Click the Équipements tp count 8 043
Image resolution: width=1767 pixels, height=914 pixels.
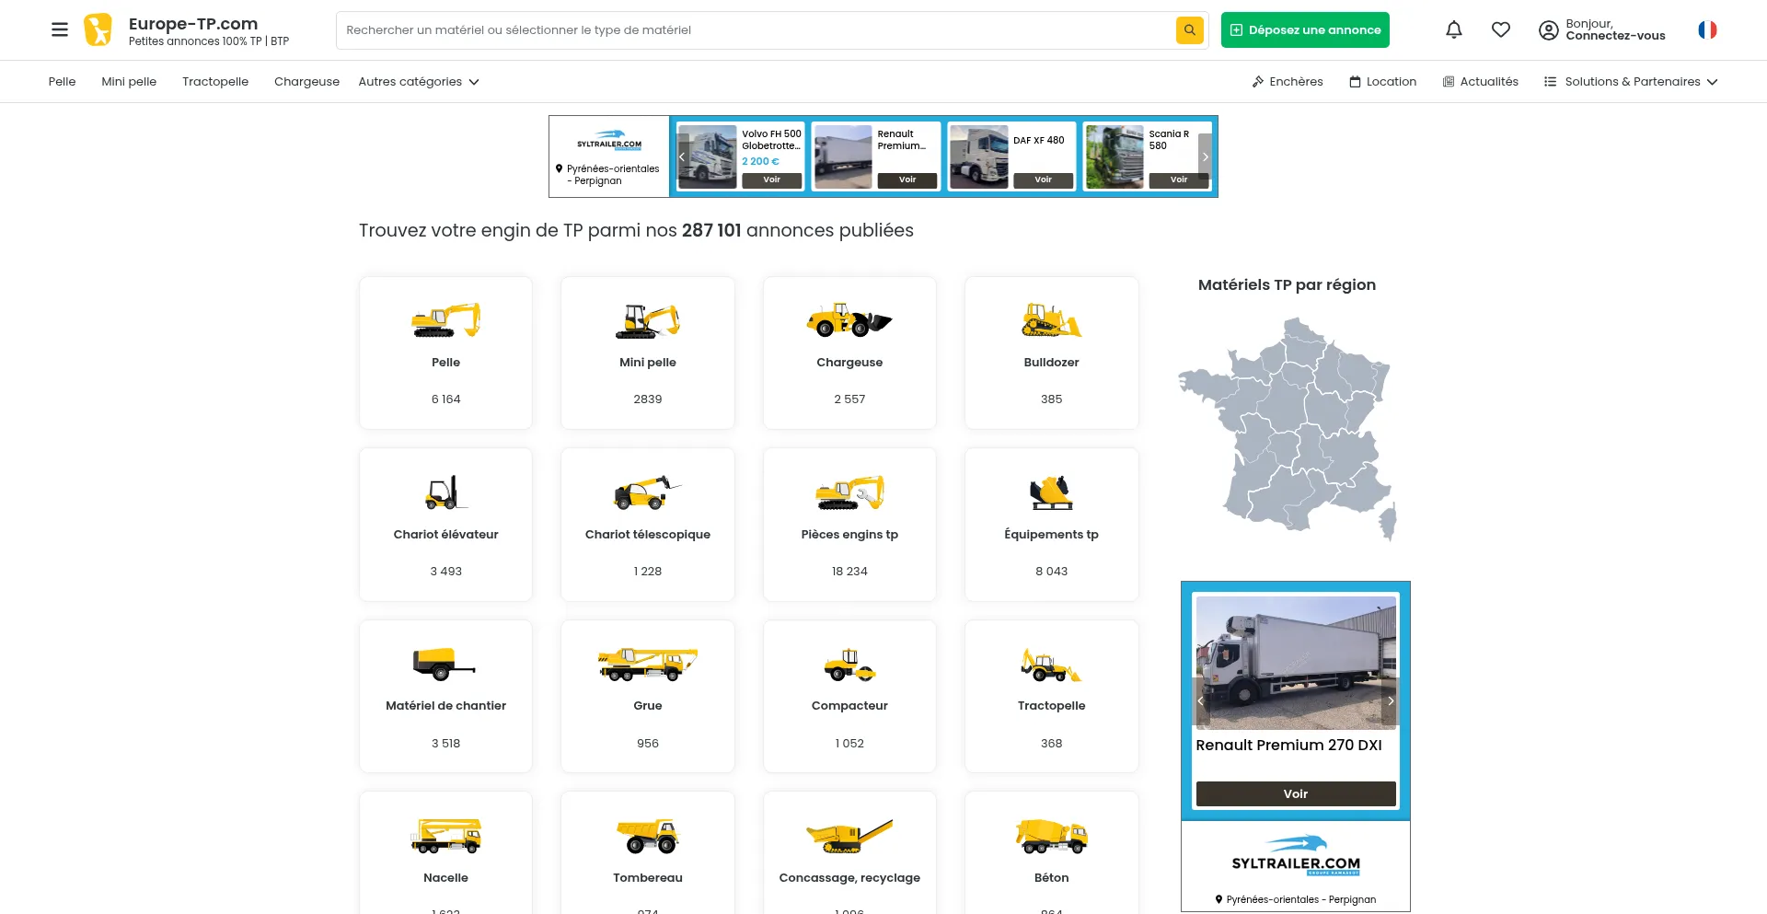(x=1051, y=572)
